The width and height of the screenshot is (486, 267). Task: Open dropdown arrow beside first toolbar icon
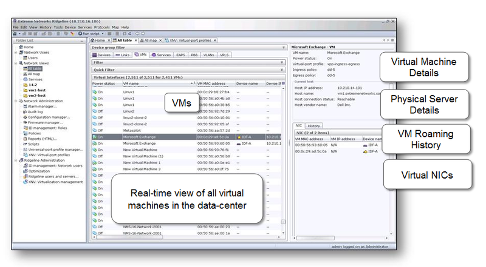click(19, 34)
